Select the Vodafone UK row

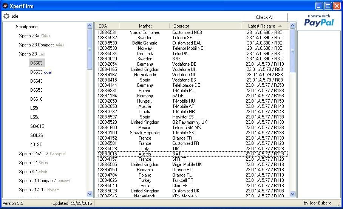tap(192, 69)
